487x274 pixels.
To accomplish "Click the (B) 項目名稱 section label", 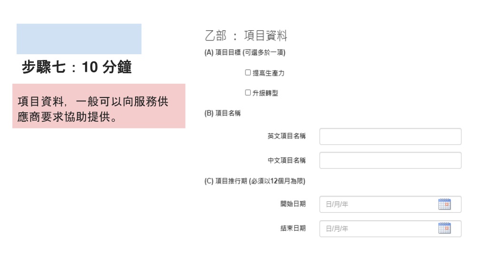I will tap(223, 113).
